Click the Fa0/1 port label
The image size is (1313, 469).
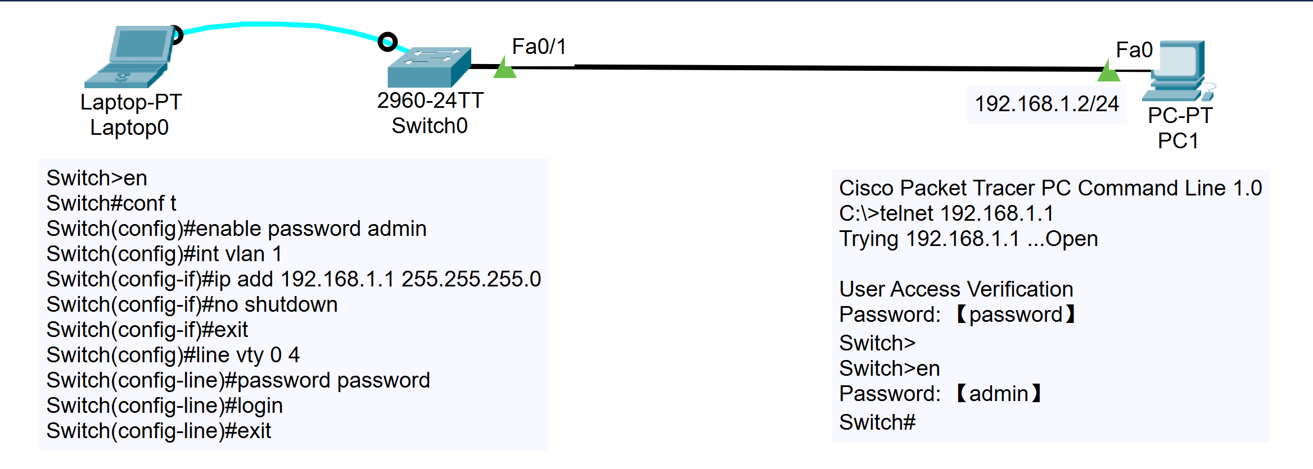click(539, 47)
